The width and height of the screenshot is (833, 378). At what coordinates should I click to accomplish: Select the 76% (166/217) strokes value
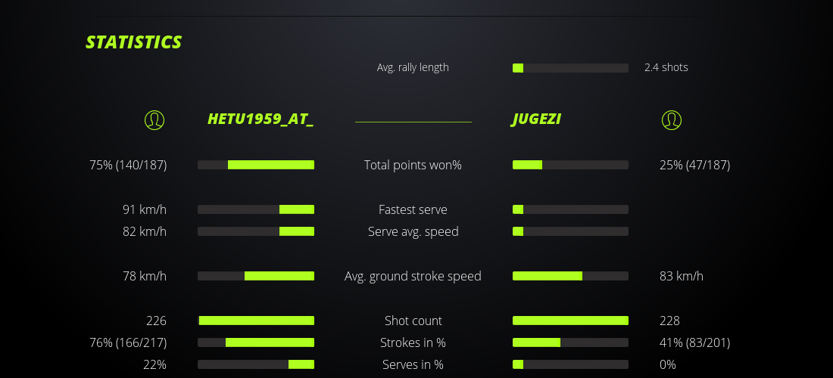128,342
